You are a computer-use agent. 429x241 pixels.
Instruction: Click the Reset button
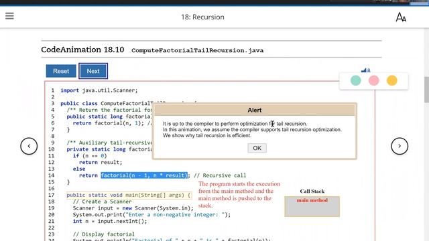point(61,71)
